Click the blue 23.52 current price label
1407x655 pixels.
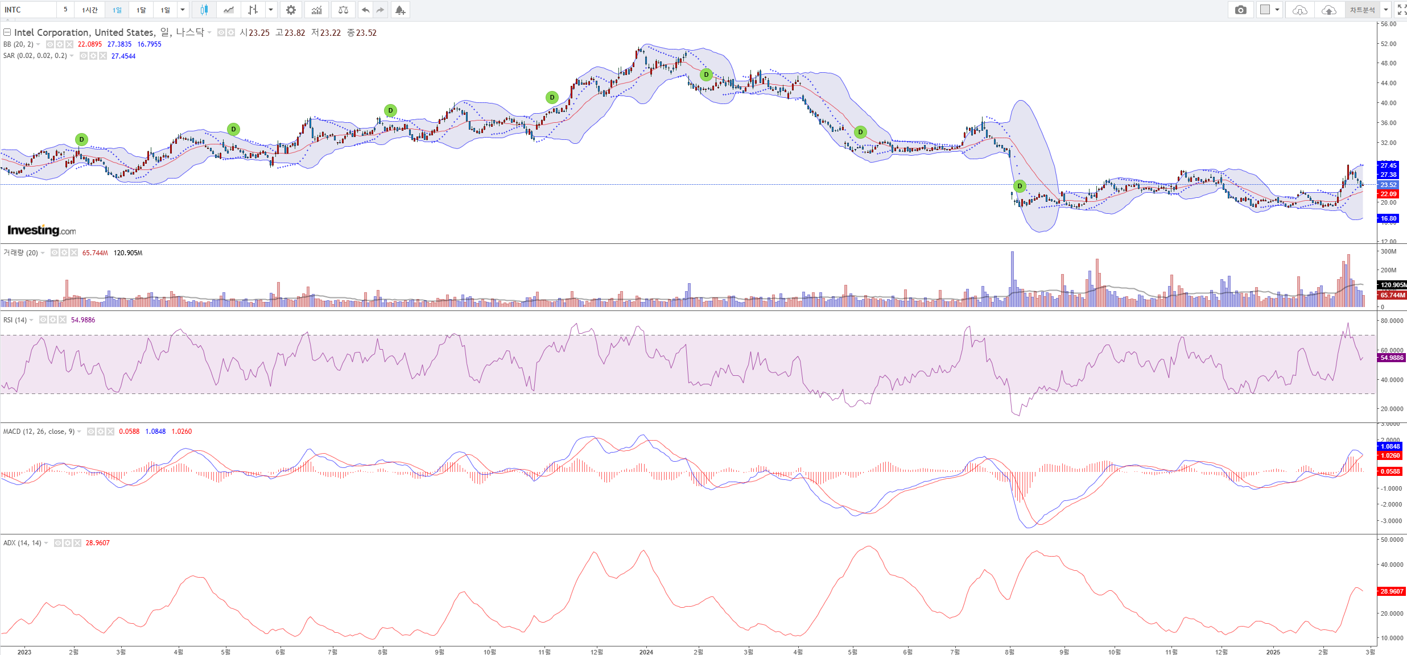tap(1388, 185)
